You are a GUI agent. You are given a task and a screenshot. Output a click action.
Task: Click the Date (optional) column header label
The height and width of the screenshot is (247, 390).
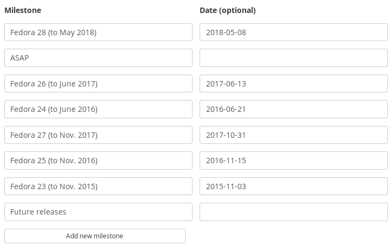click(x=228, y=10)
